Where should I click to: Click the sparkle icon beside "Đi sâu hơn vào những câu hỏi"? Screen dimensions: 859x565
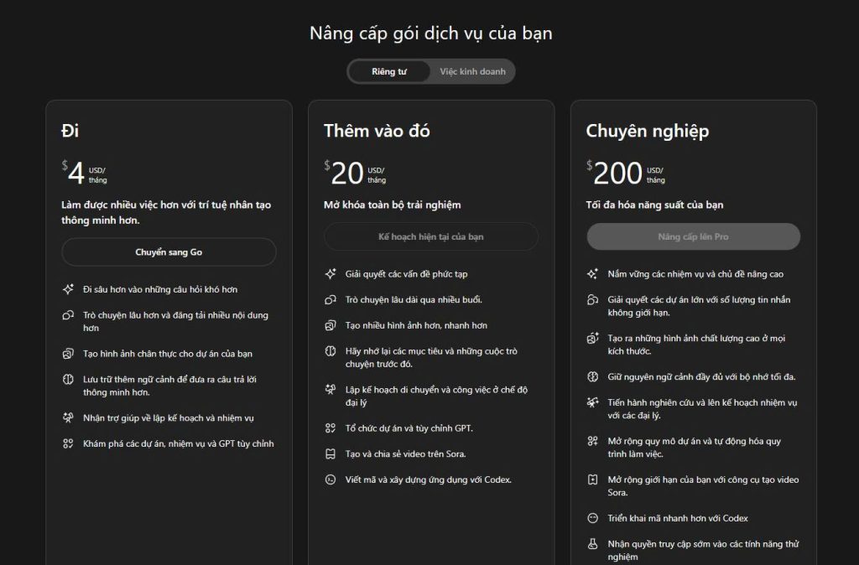(x=68, y=289)
